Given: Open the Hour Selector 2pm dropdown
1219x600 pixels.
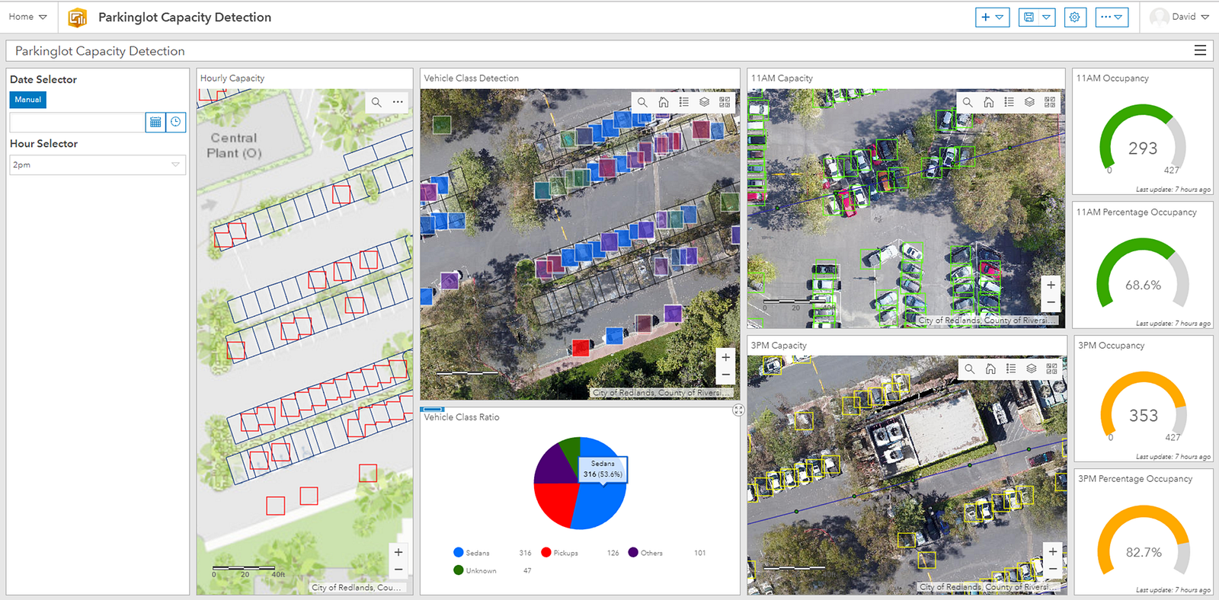Looking at the screenshot, I should click(98, 164).
